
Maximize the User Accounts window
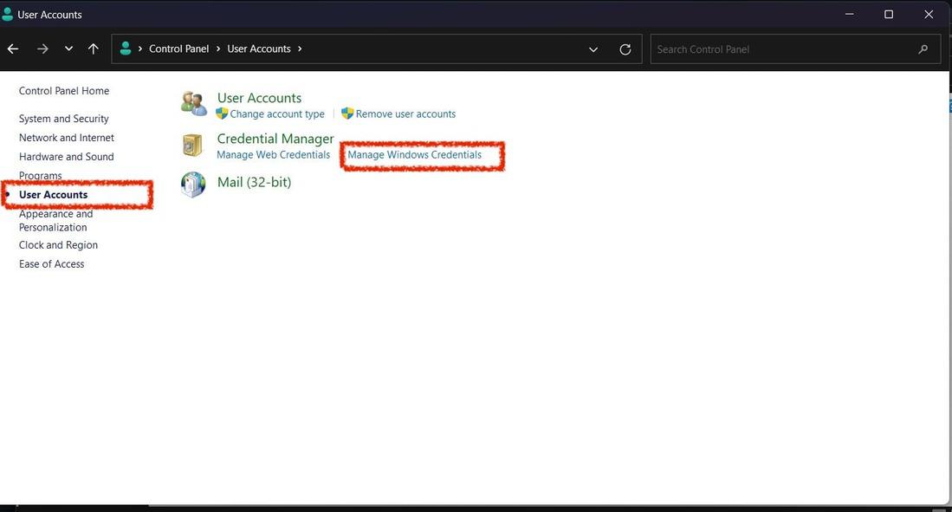[889, 14]
